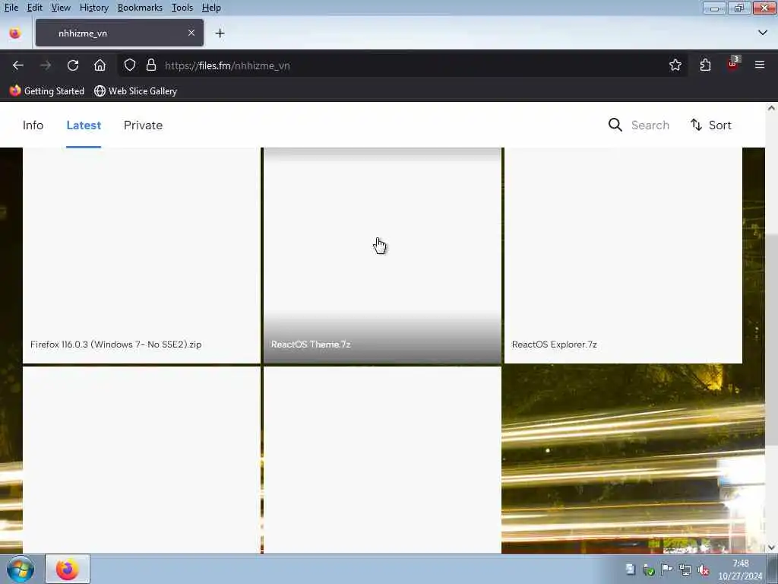Screen dimensions: 778x584
Task: Open the History menu
Action: pos(93,8)
